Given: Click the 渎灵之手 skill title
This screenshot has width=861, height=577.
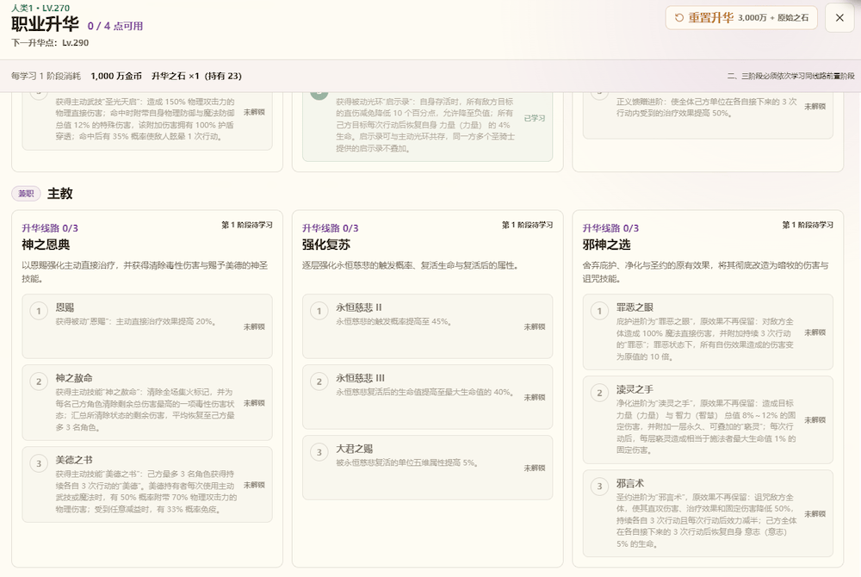Looking at the screenshot, I should click(x=635, y=389).
